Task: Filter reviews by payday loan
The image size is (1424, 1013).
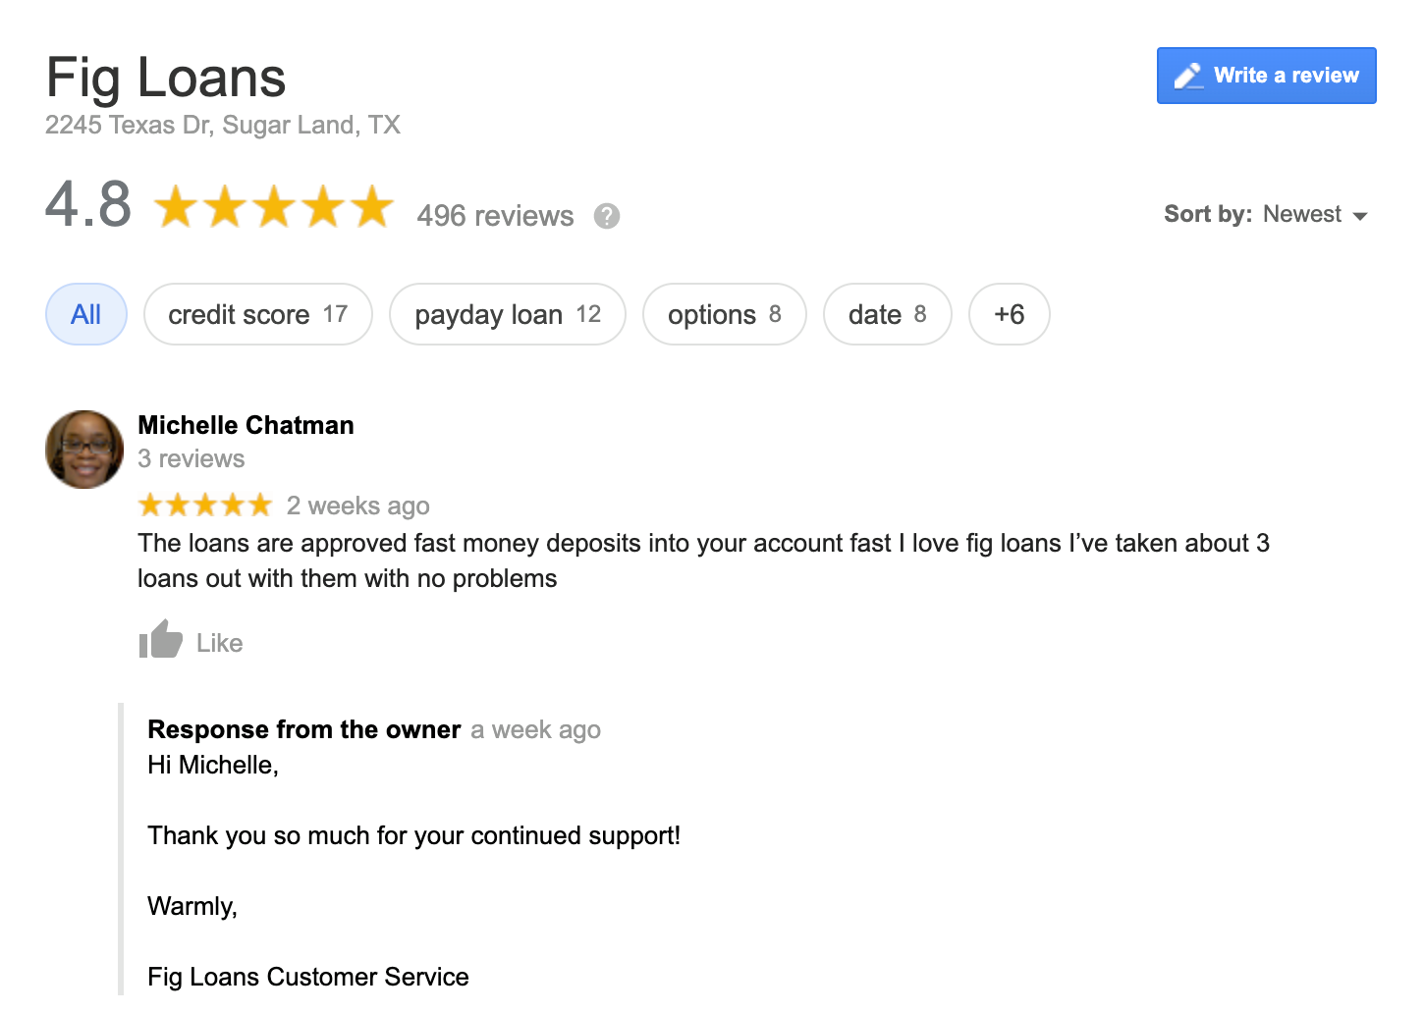Action: click(508, 314)
